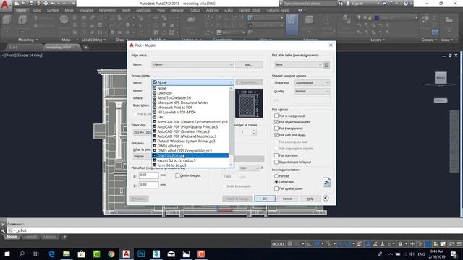The image size is (463, 260).
Task: Choose Microsoft Print to PDF printer
Action: (x=190, y=108)
